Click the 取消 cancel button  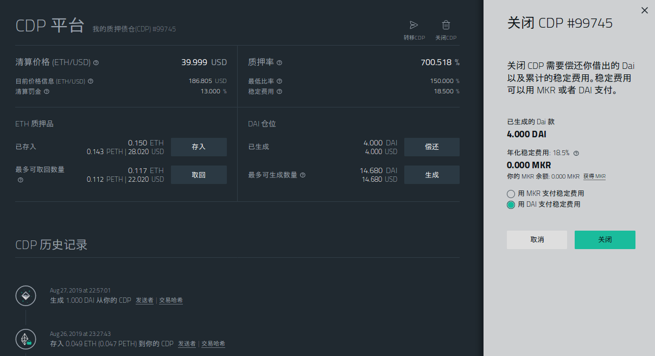[537, 240]
